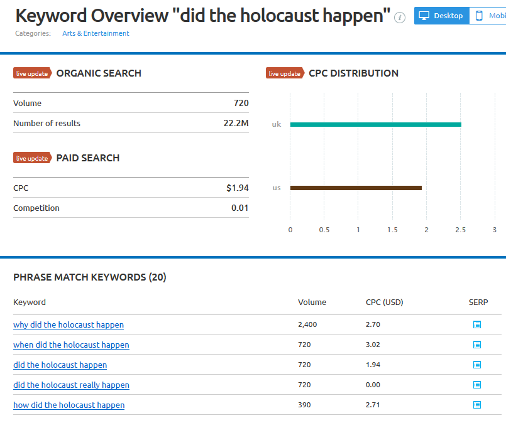Click the teal UK bar in CPC chart
The height and width of the screenshot is (423, 506).
(375, 124)
